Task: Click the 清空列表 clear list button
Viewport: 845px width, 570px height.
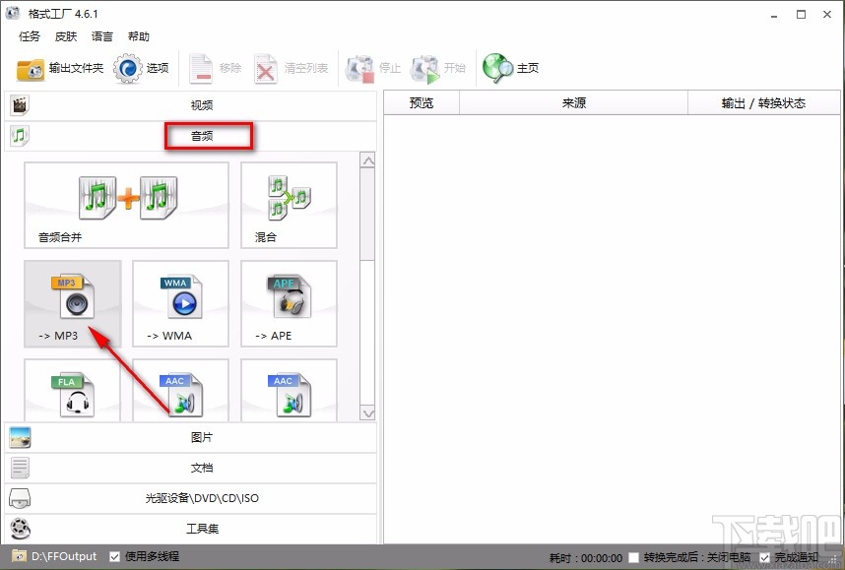Action: [294, 69]
